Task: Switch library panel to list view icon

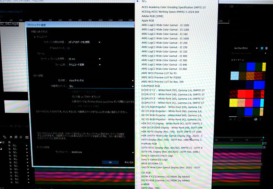Action: 266,48
